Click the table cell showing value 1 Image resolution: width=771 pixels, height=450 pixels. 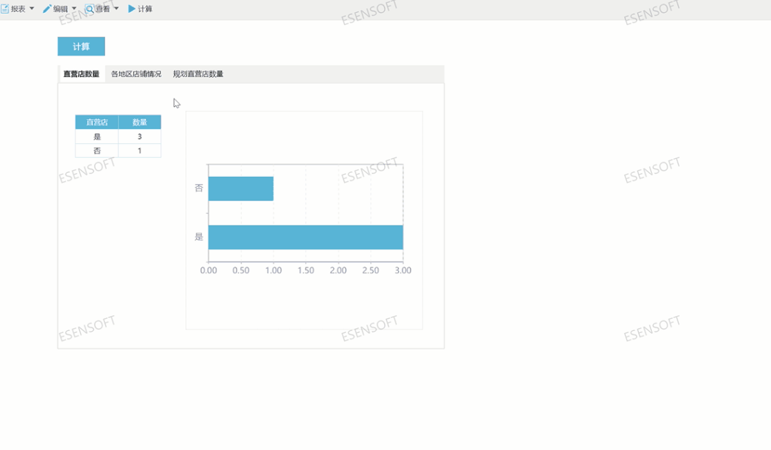coord(140,150)
